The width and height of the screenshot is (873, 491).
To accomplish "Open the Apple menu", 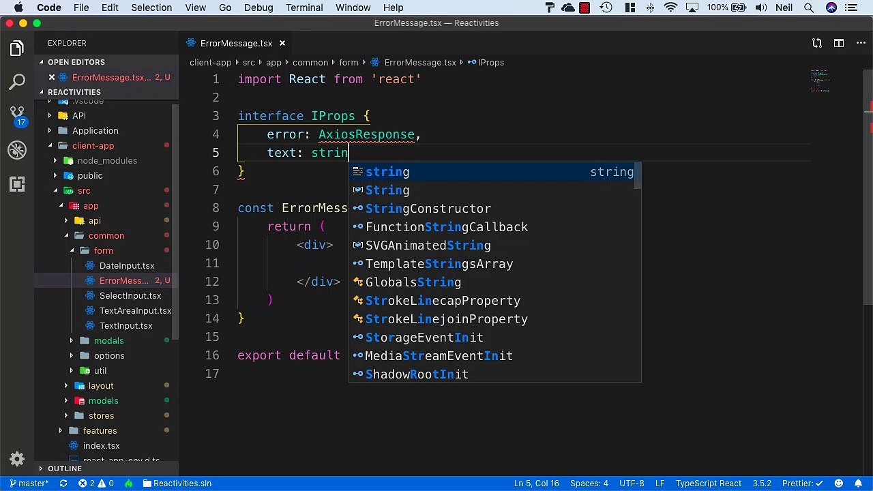I will 18,8.
